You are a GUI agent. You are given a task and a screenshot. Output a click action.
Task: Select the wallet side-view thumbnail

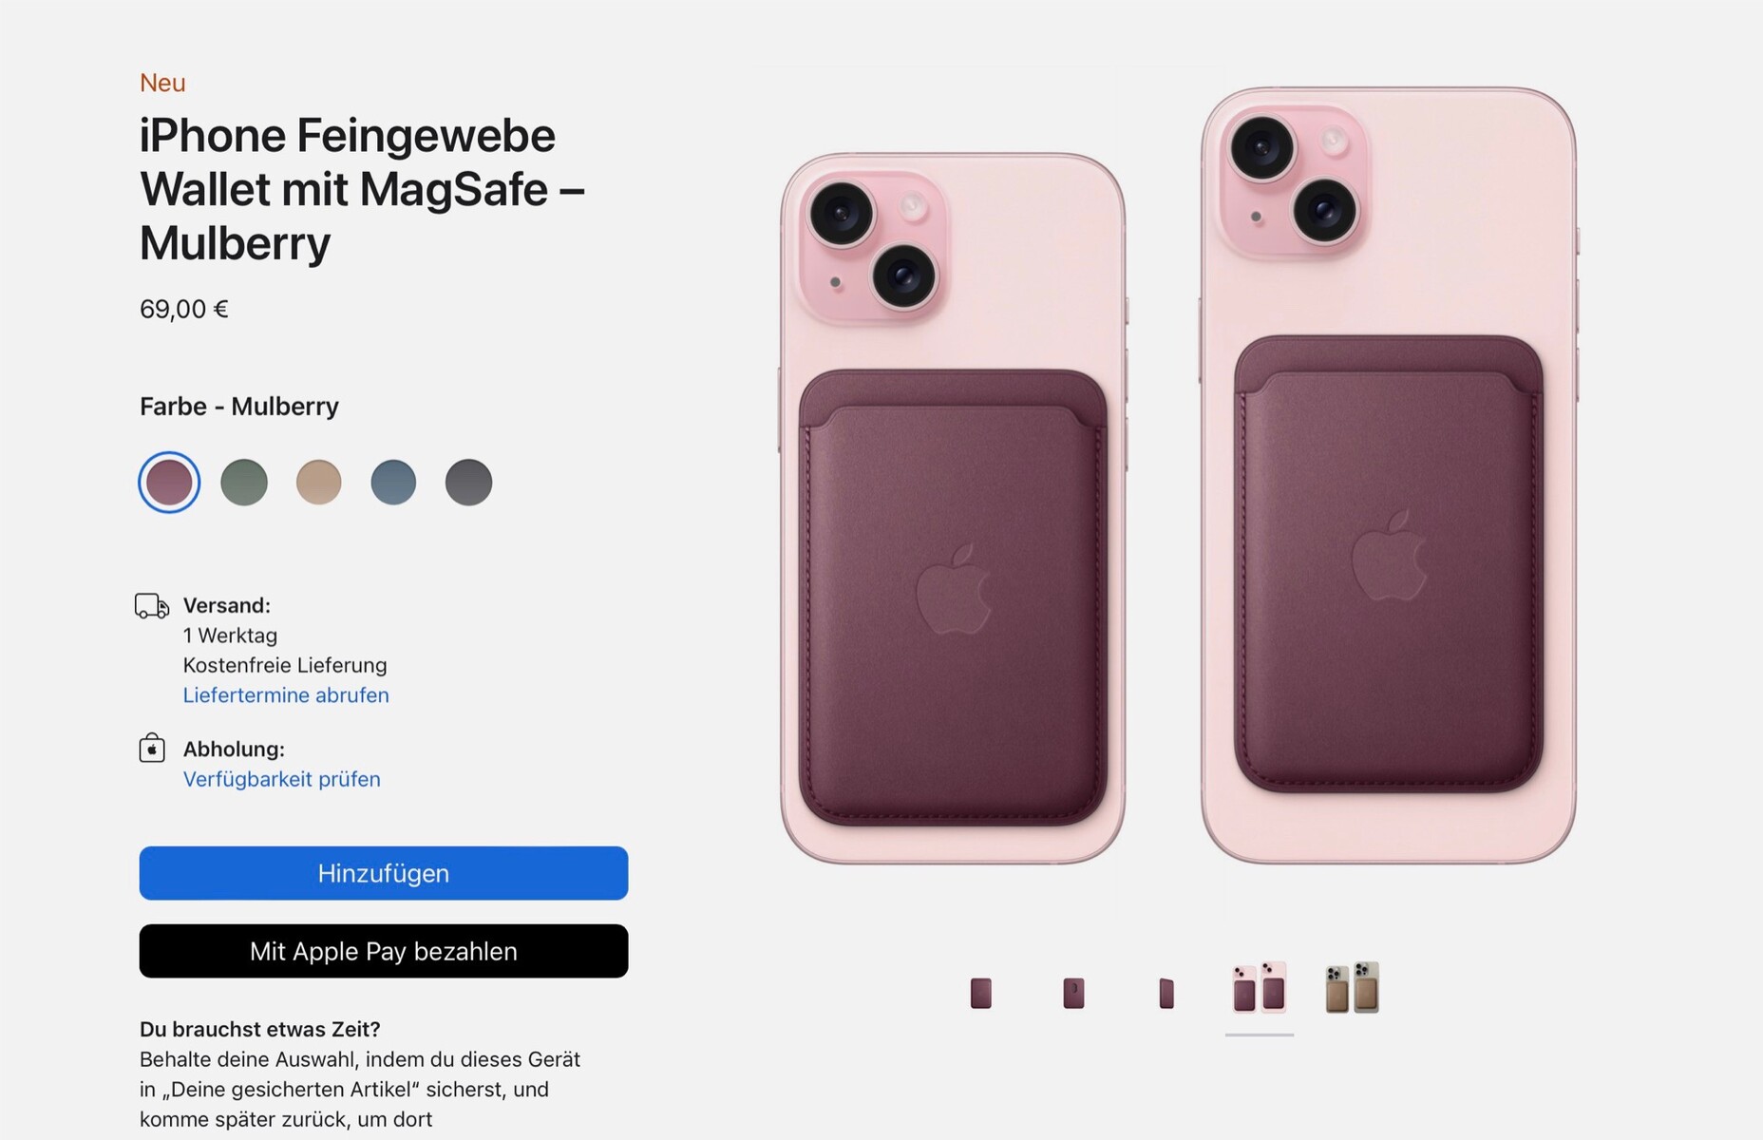point(1166,993)
